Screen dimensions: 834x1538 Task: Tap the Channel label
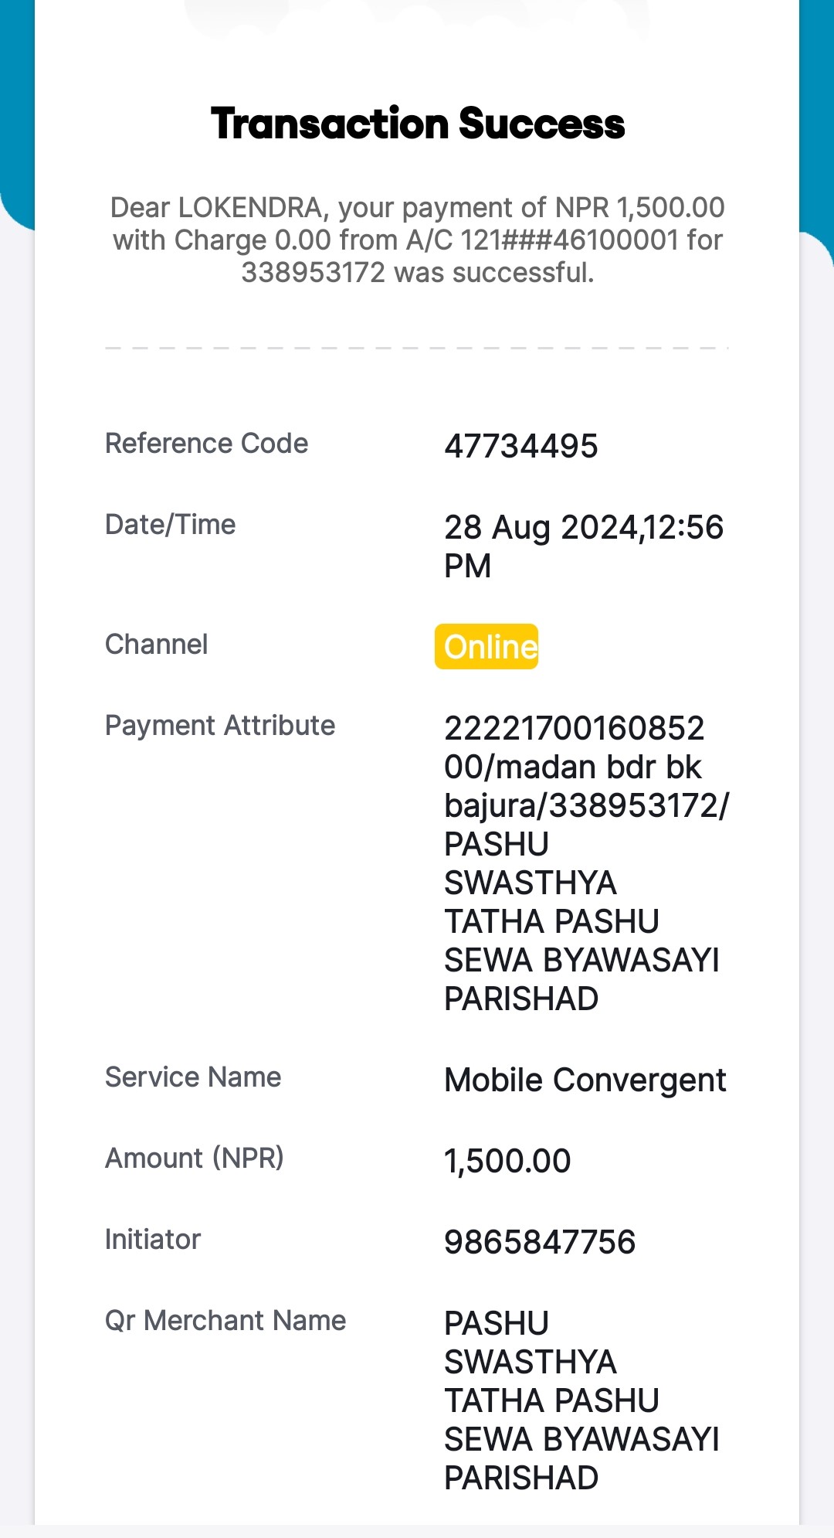(156, 645)
